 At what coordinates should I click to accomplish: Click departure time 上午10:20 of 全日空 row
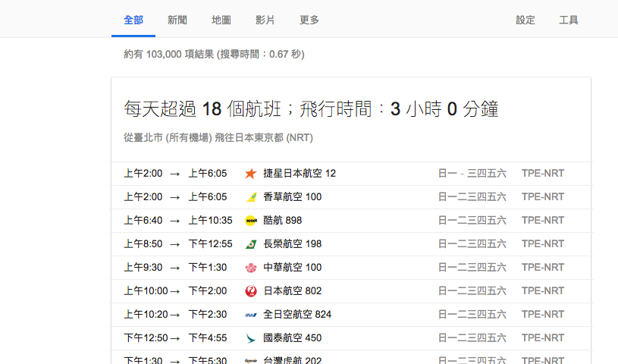coord(146,315)
